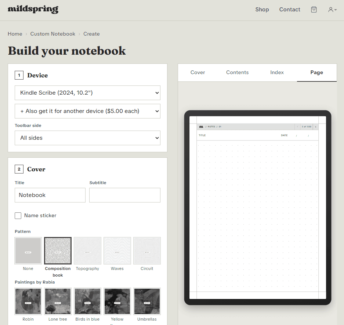Select the Page preview tab
Screen dimensions: 344x325
tap(316, 73)
